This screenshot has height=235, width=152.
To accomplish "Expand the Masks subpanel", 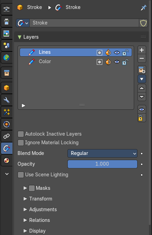I will [x=25, y=188].
